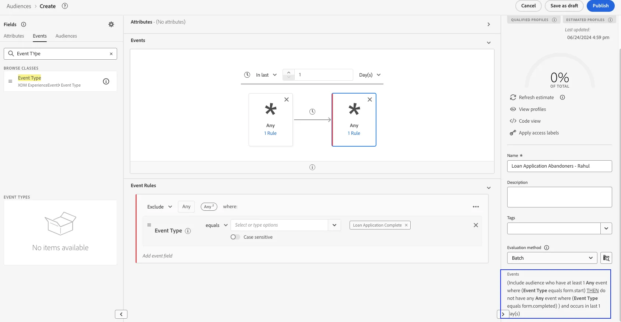Viewport: 621px width, 322px height.
Task: Click View profiles eye icon
Action: tap(513, 109)
